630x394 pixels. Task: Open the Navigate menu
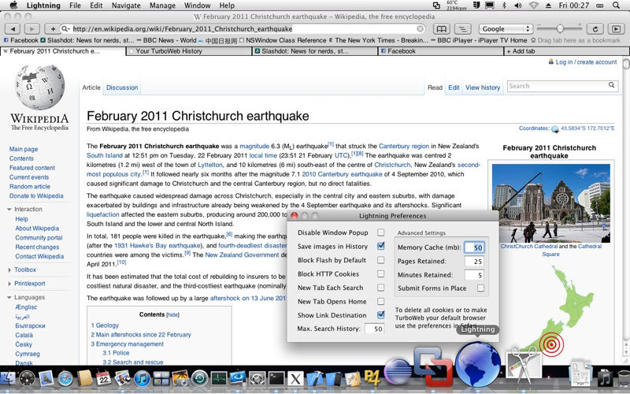[126, 6]
